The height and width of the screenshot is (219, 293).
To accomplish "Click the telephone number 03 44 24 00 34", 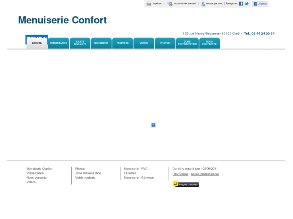I will [x=263, y=33].
